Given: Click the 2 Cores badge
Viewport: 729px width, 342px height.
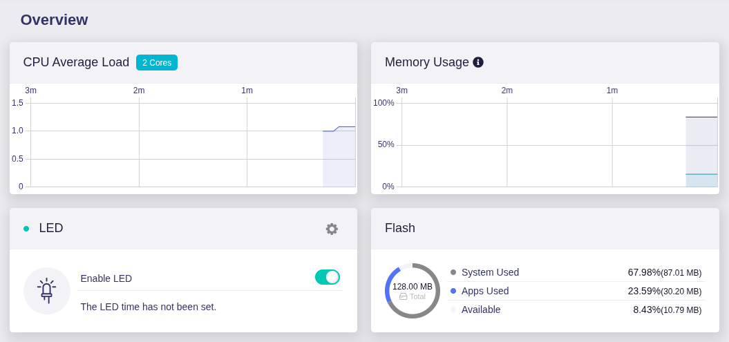Looking at the screenshot, I should pos(157,63).
